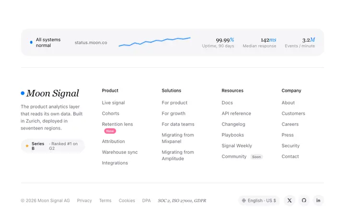Click the globe icon in language selector
Screen dimensions: 345x215
244,201
